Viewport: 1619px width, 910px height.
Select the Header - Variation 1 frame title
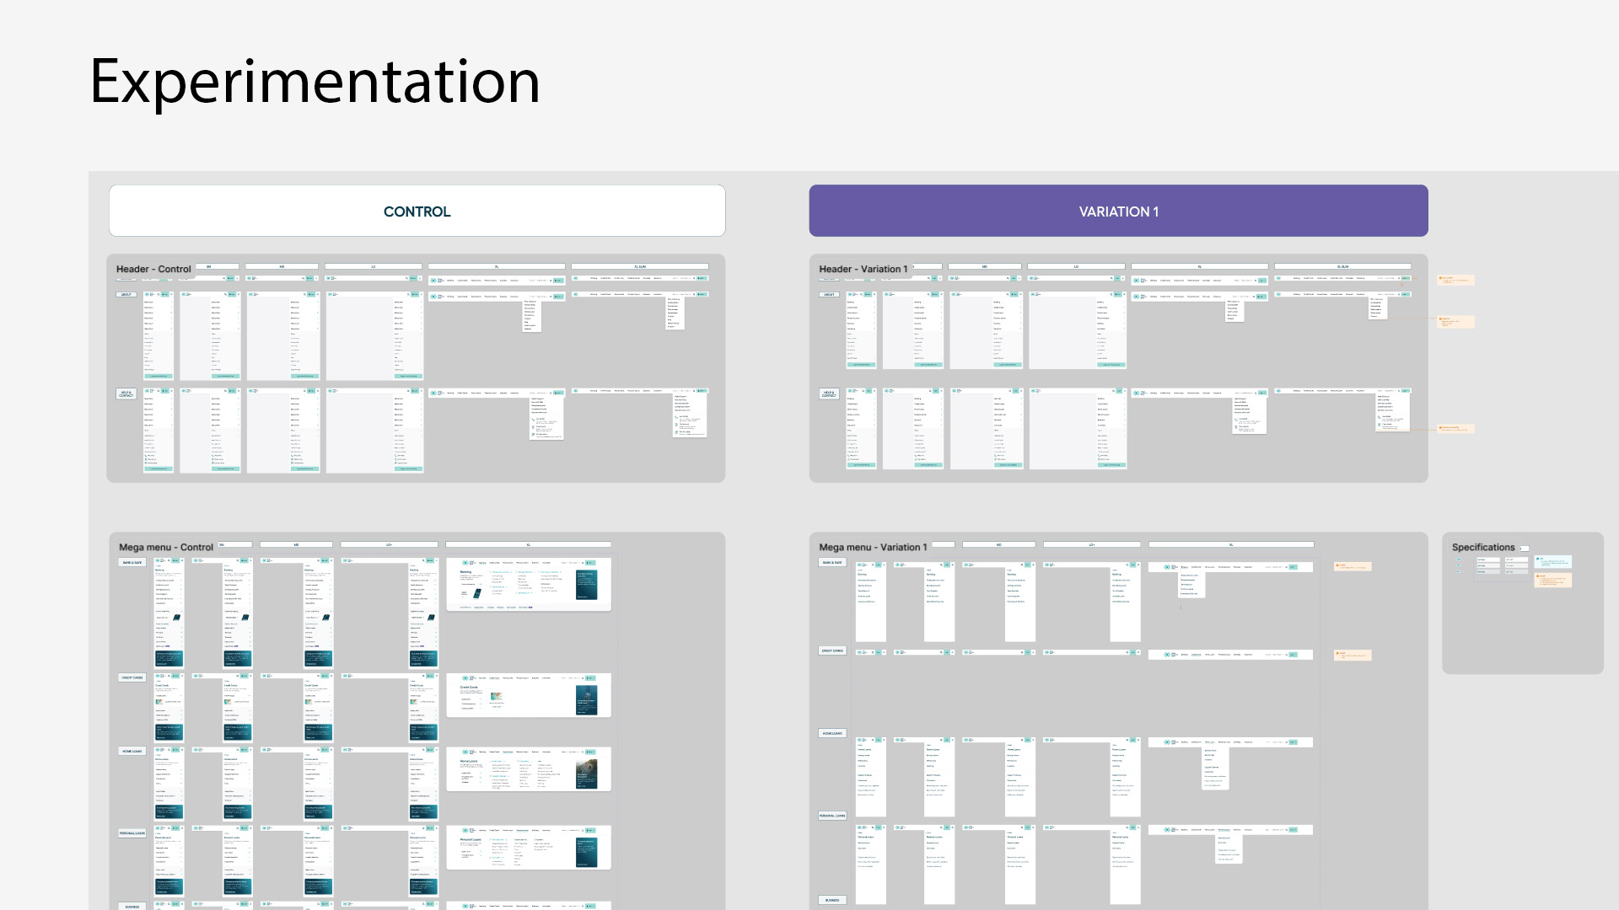pos(863,269)
